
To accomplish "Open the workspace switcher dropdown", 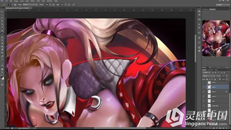I will tap(223, 5).
